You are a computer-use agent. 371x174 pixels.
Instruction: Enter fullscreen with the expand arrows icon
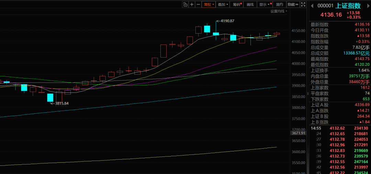click(303, 4)
